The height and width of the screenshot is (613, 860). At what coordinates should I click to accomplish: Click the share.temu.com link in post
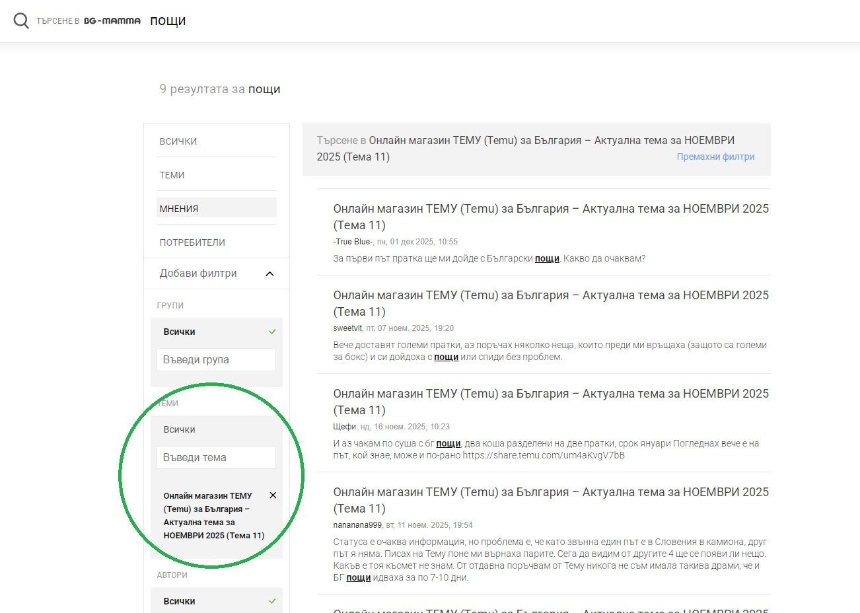543,455
